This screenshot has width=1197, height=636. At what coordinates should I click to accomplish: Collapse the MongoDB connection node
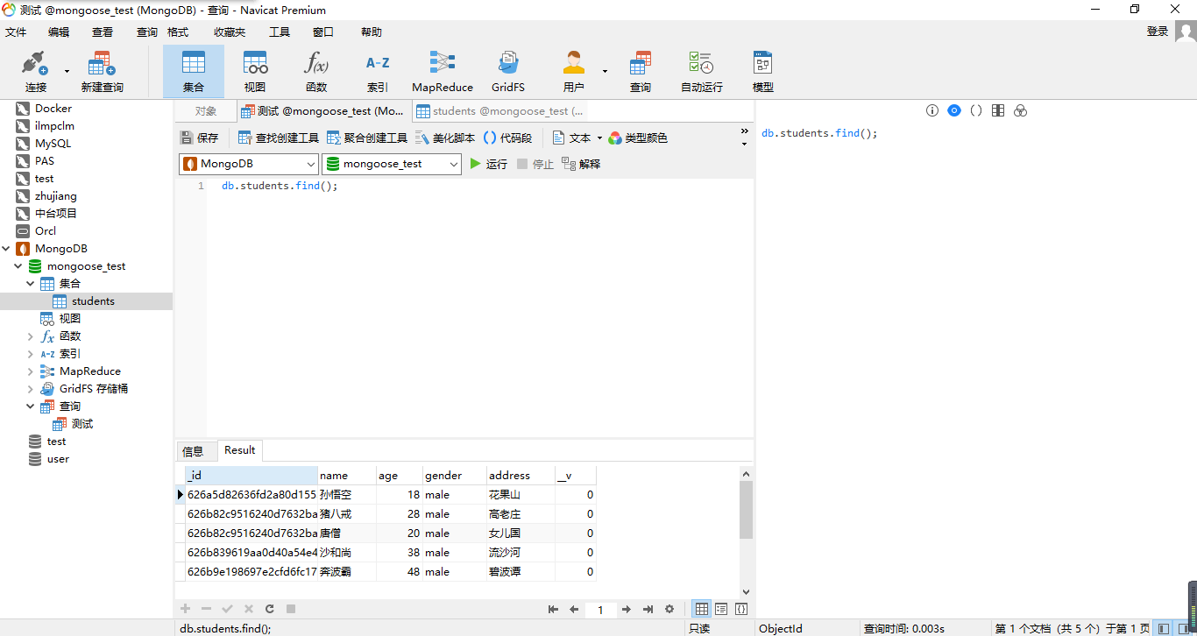(x=6, y=249)
